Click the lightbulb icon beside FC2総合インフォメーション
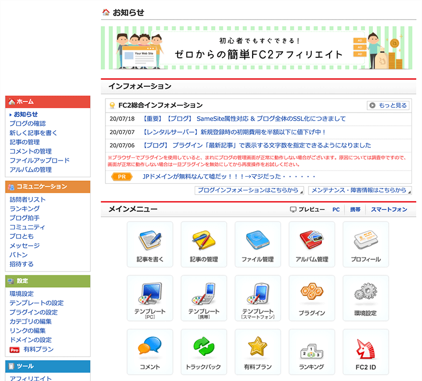This screenshot has height=381, width=422. pyautogui.click(x=112, y=106)
